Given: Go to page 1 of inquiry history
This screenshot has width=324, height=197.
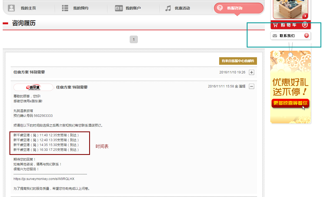Looking at the screenshot, I should [x=134, y=39].
